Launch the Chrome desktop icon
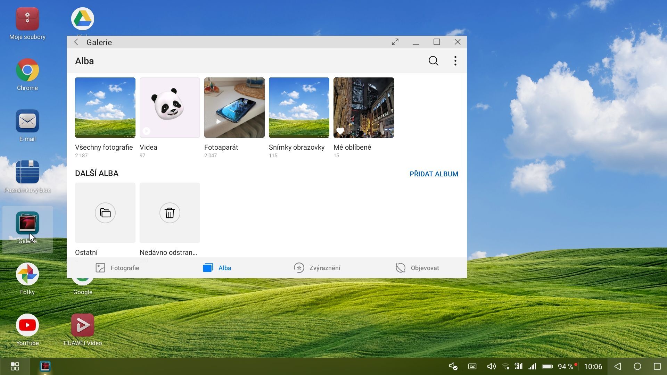This screenshot has height=375, width=667. click(27, 70)
